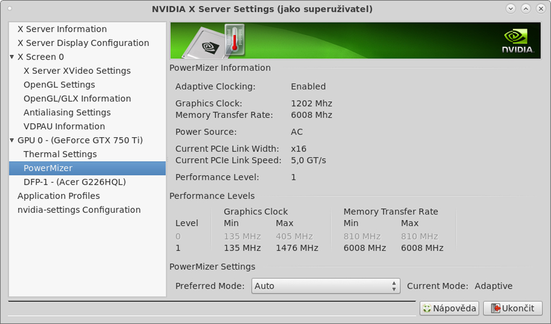Click the 'Adaptive Clocking:' label
This screenshot has width=551, height=324.
(x=215, y=87)
